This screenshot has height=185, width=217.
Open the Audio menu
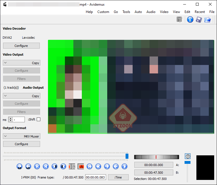pos(151,12)
